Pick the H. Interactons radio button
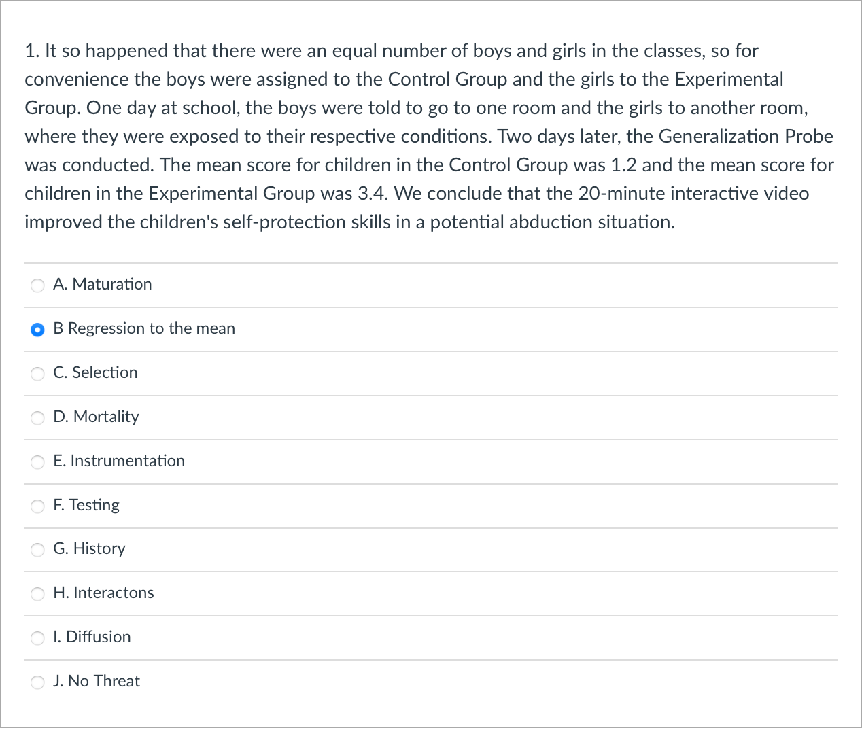The width and height of the screenshot is (862, 734). click(x=37, y=594)
